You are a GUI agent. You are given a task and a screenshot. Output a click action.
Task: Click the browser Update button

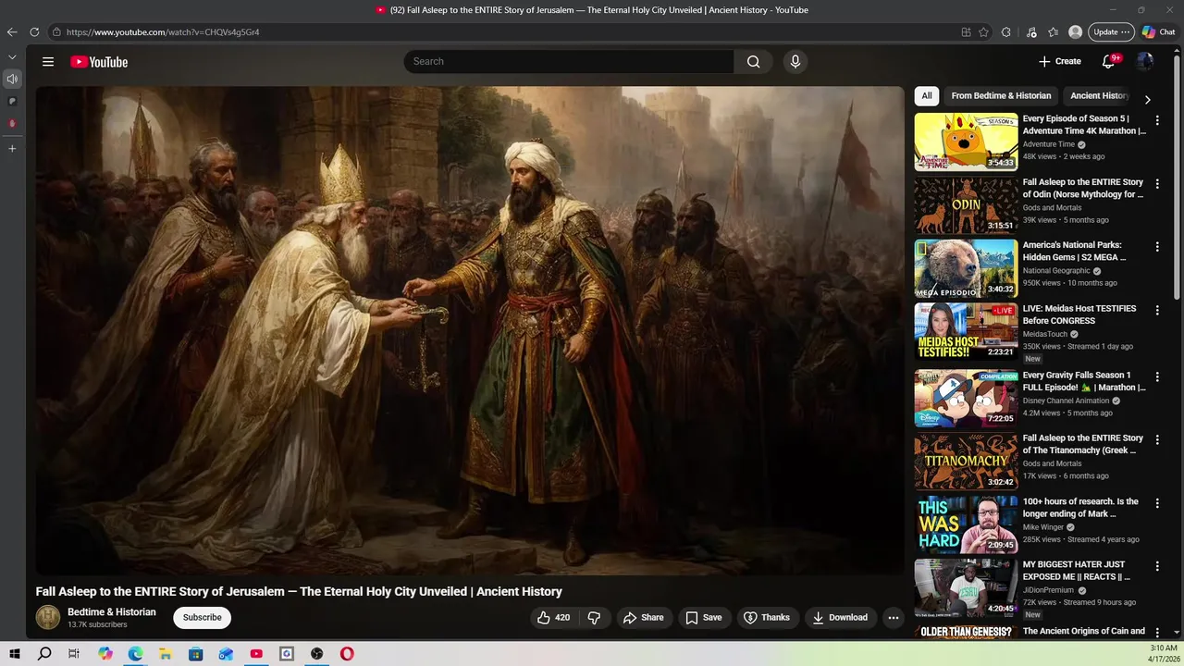pos(1111,31)
